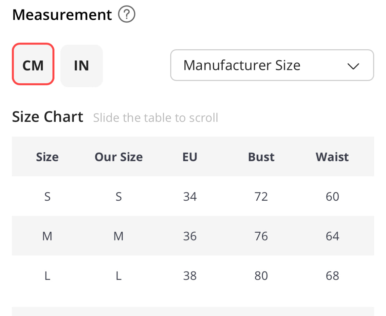Screen dimensions: 386x316
Task: Click the Measurement heading text
Action: (x=62, y=15)
